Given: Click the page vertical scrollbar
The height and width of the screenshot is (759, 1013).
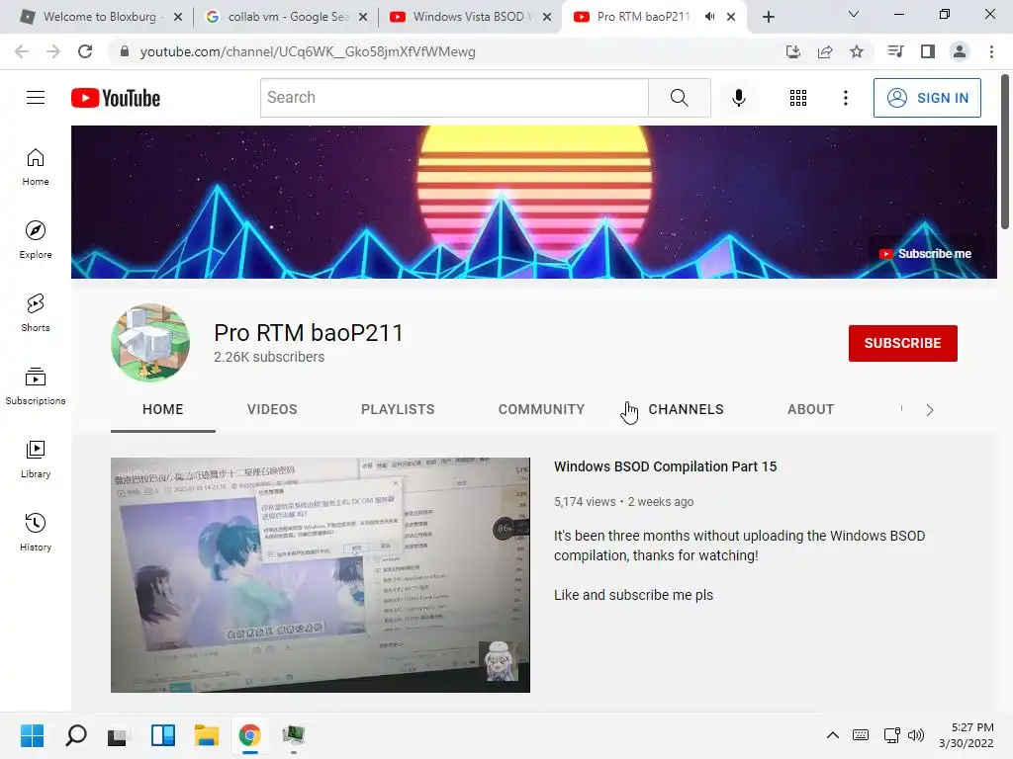Looking at the screenshot, I should (x=1005, y=151).
